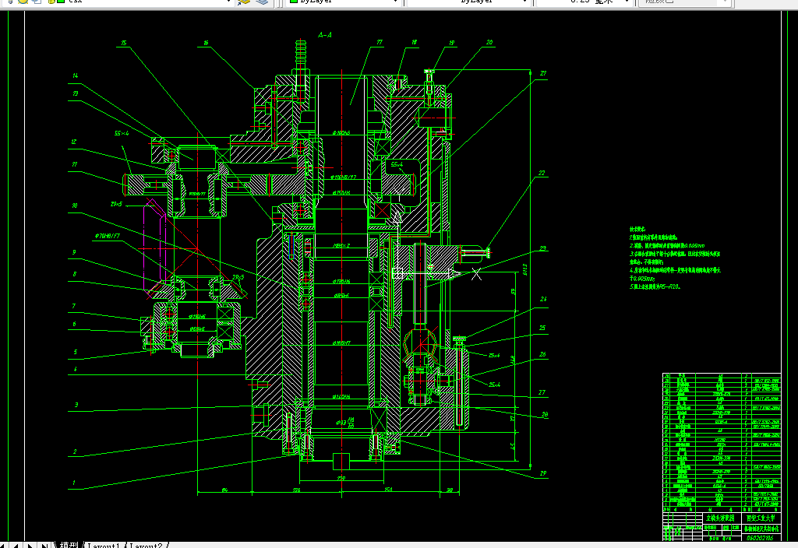
Task: Select the 模型 (Model) tab
Action: click(x=69, y=546)
